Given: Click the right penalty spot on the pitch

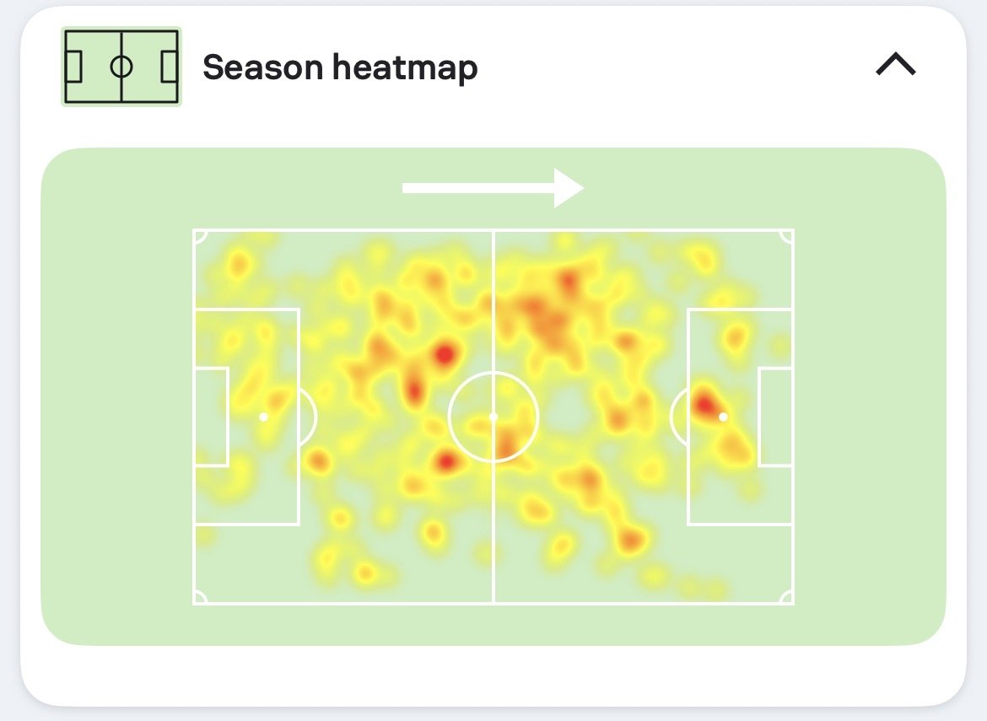Looking at the screenshot, I should (x=723, y=417).
